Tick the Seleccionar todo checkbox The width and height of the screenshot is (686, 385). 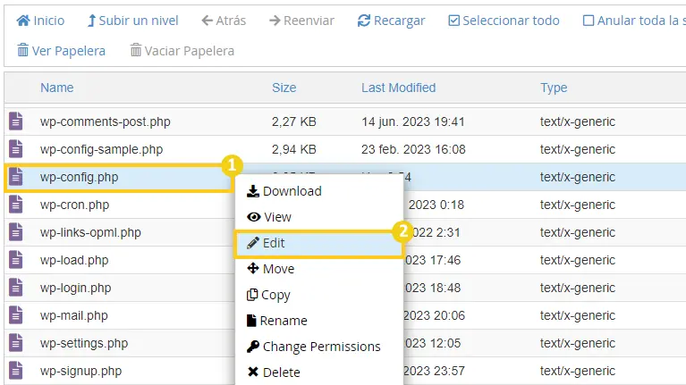tap(454, 21)
